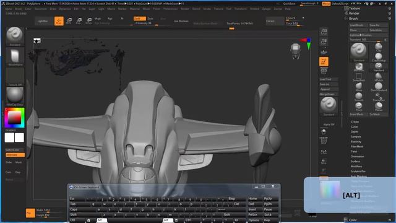Click the main color white swatch
This screenshot has width=396, height=223.
(x=19, y=138)
